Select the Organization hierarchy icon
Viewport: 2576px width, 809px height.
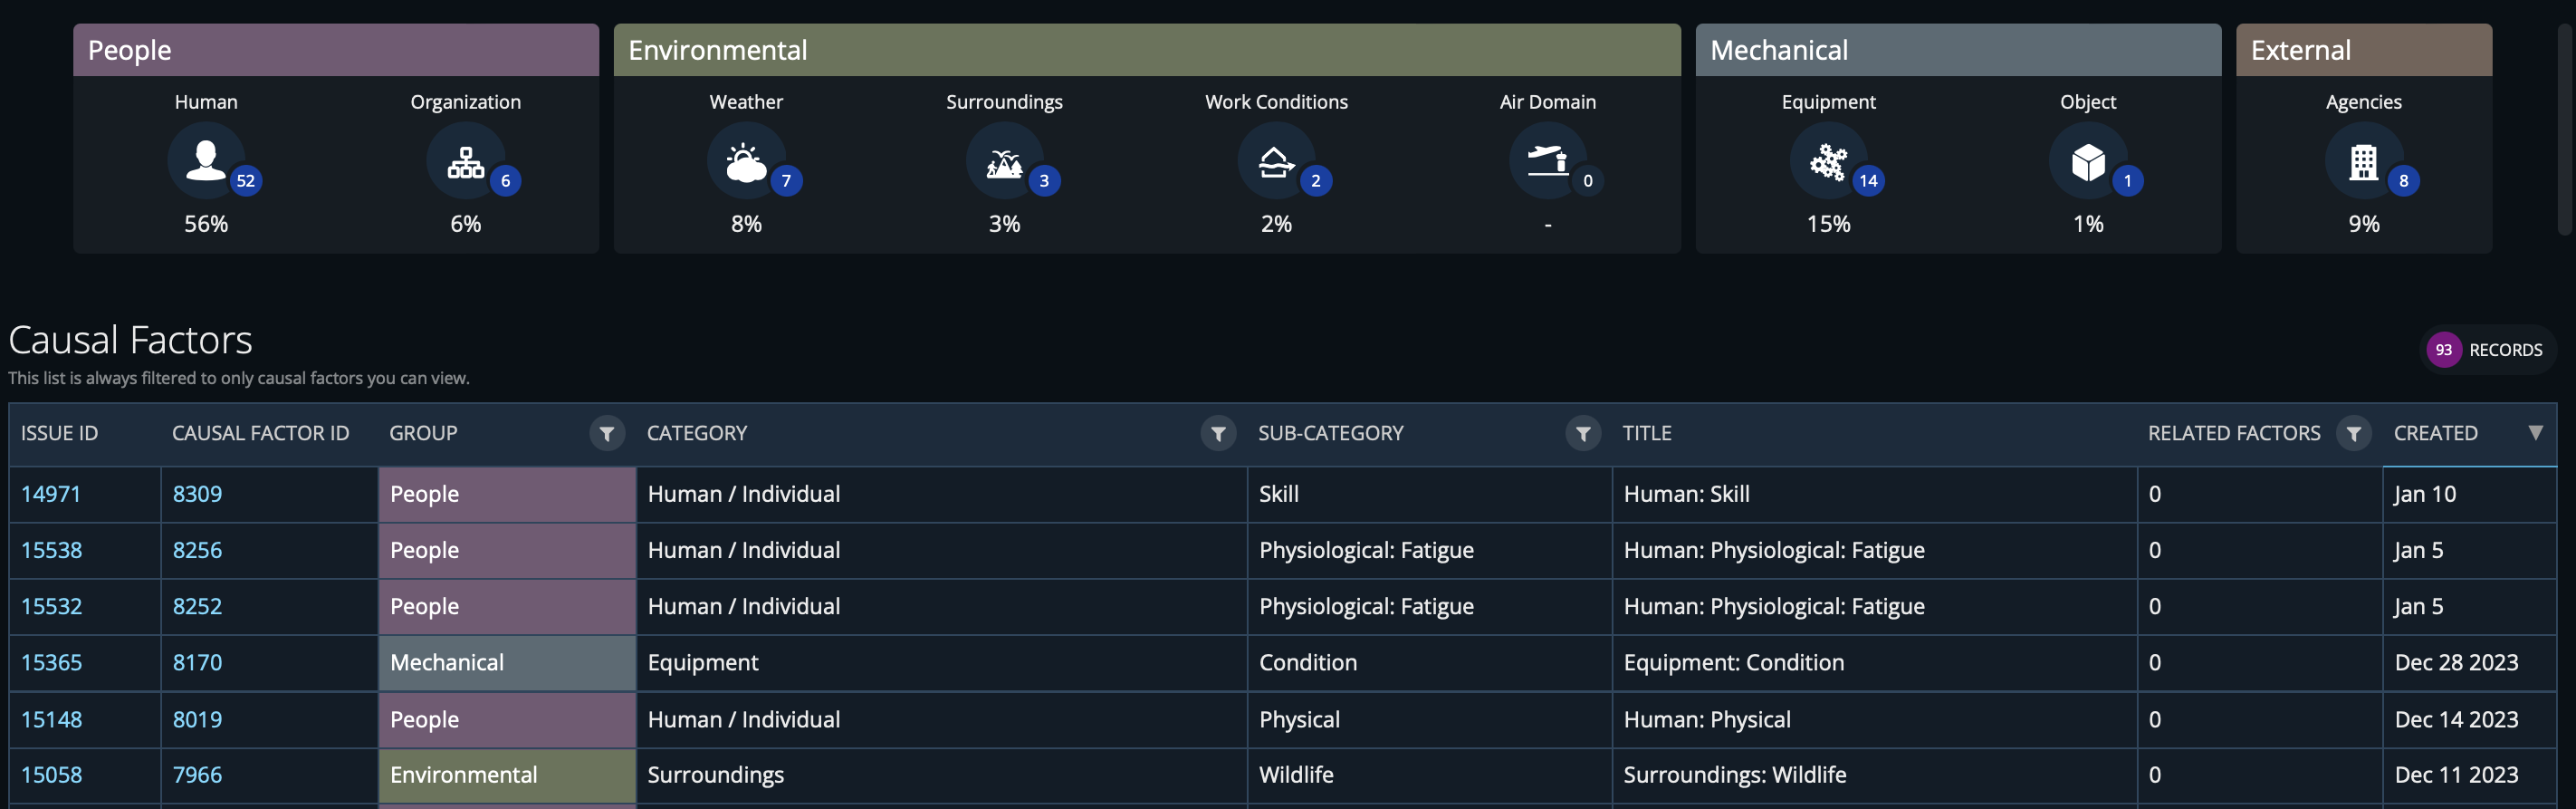click(x=465, y=161)
